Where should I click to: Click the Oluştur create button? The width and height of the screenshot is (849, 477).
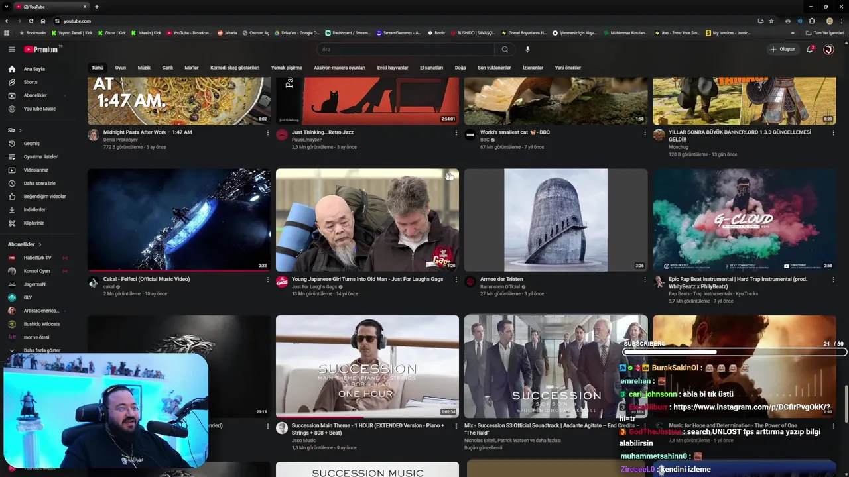(783, 49)
